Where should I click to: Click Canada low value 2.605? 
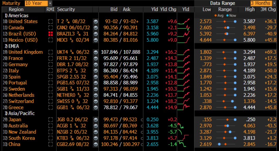206,28
